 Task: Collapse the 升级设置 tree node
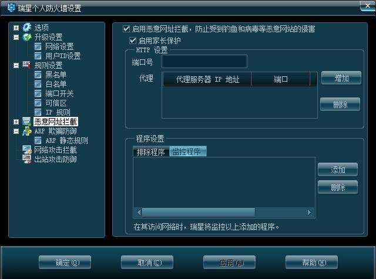[16, 37]
